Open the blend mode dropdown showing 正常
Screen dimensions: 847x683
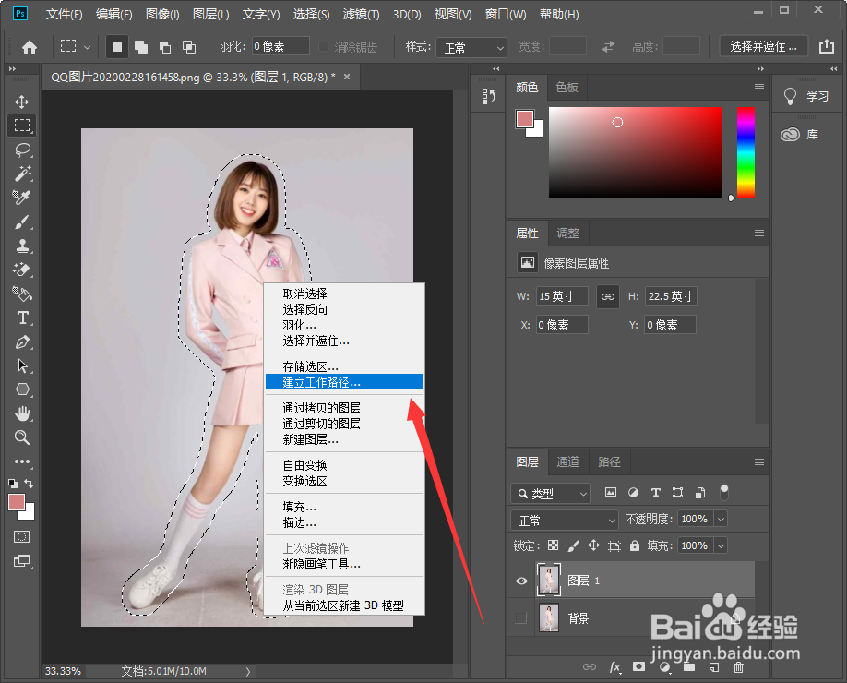tap(564, 519)
